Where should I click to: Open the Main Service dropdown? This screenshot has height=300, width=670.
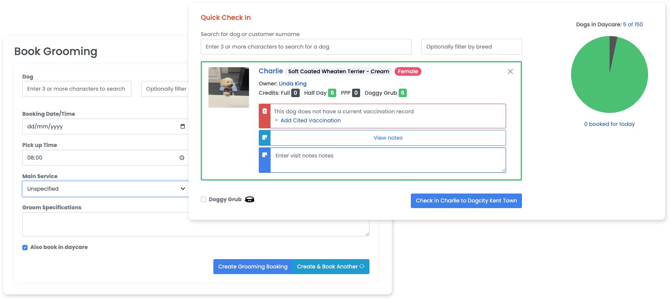tap(105, 189)
